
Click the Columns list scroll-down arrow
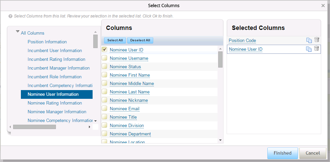click(220, 140)
